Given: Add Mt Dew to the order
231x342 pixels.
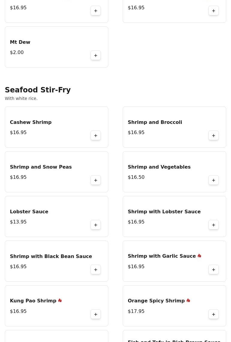Looking at the screenshot, I should click(x=96, y=55).
